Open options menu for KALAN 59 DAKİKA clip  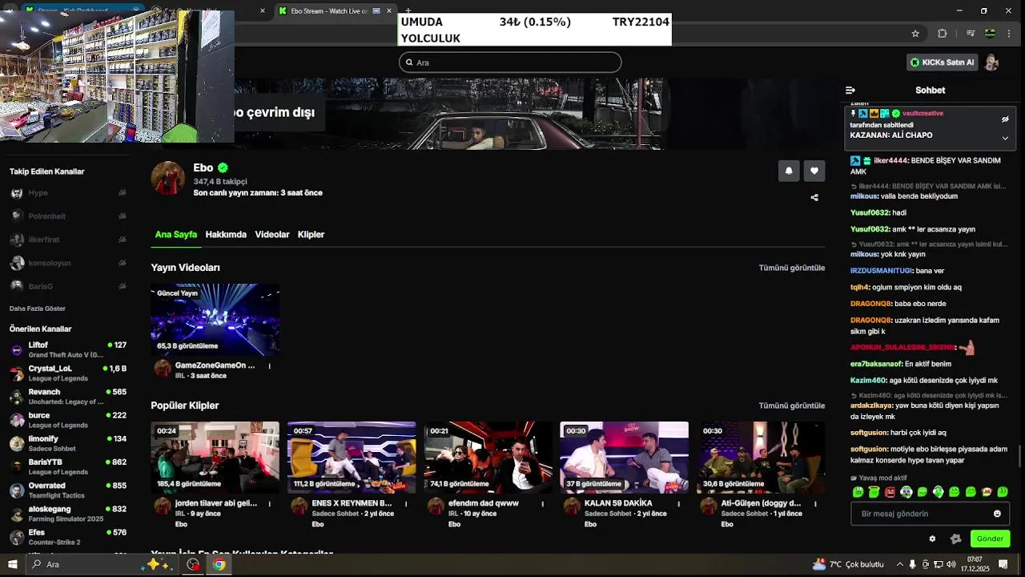tap(678, 504)
